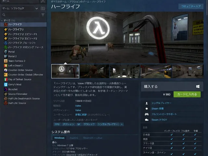Click the ハーフライフ game icon in library list
The image size is (208, 156).
pyautogui.click(x=6, y=24)
